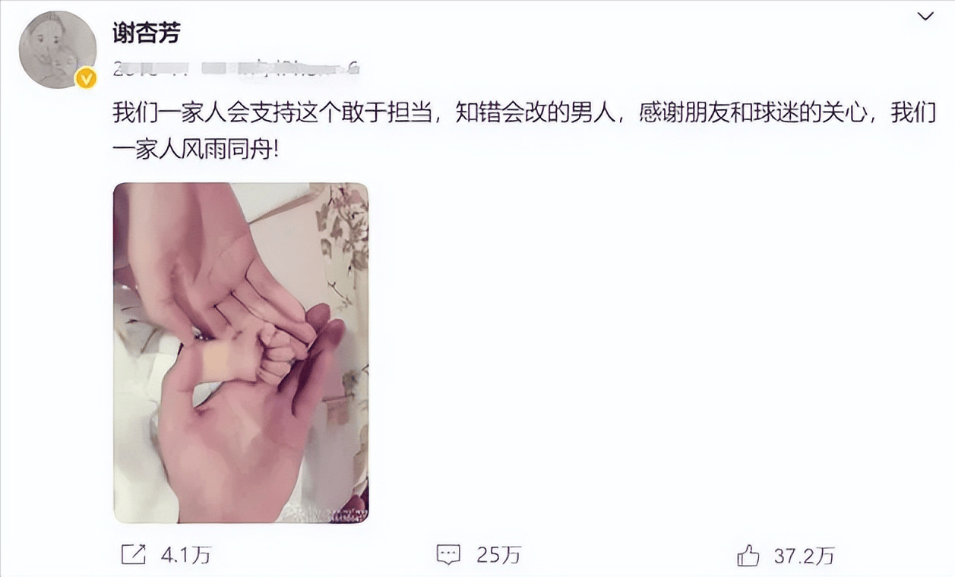955x577 pixels.
Task: Click the 4.1万 repost count
Action: (x=185, y=555)
